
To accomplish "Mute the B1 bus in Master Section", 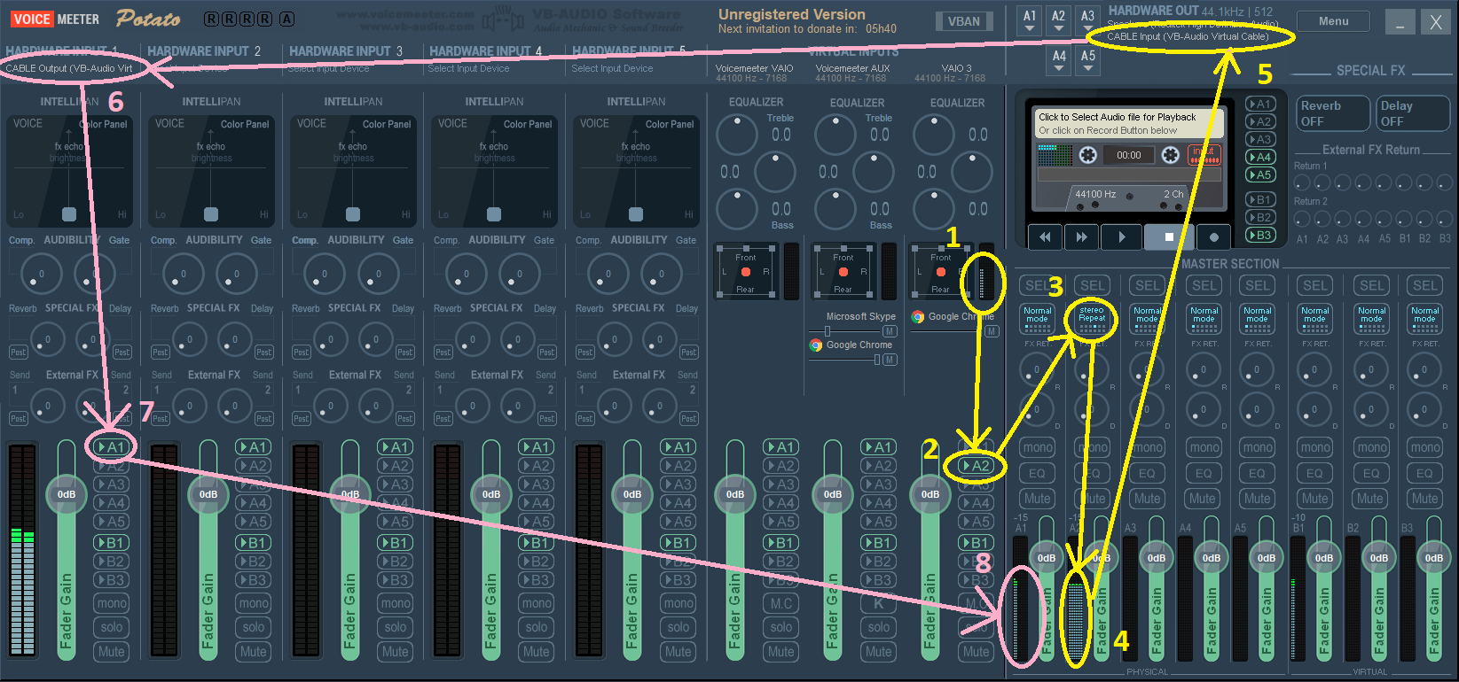I will tap(1315, 499).
